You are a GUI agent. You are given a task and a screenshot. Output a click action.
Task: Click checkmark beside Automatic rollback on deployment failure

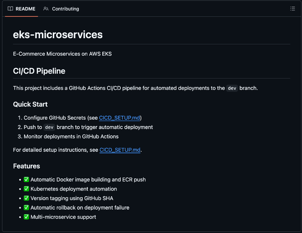coord(26,208)
